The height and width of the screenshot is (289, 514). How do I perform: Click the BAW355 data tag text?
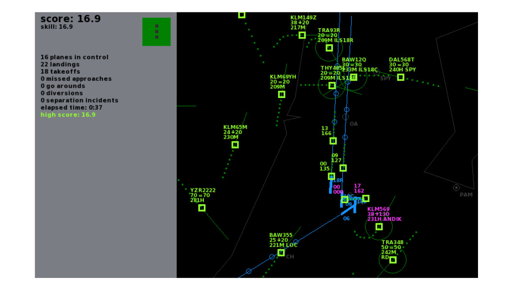point(284,240)
